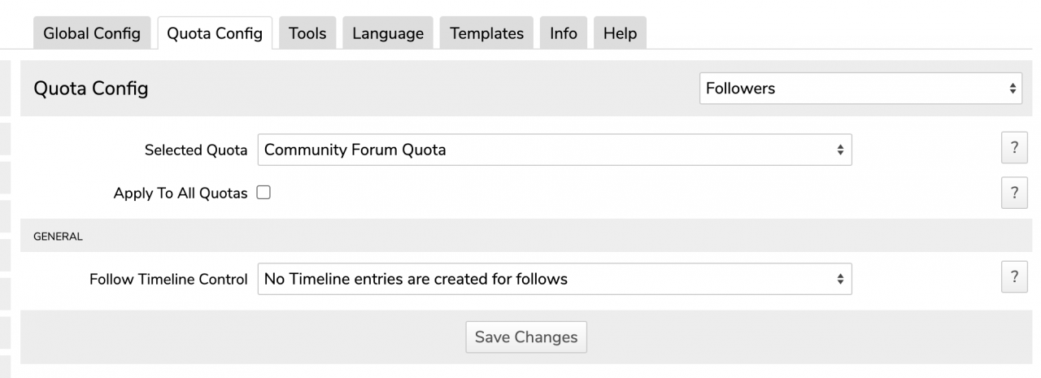Screen dimensions: 1041x378
Task: Switch to the Templates tab
Action: tap(486, 33)
